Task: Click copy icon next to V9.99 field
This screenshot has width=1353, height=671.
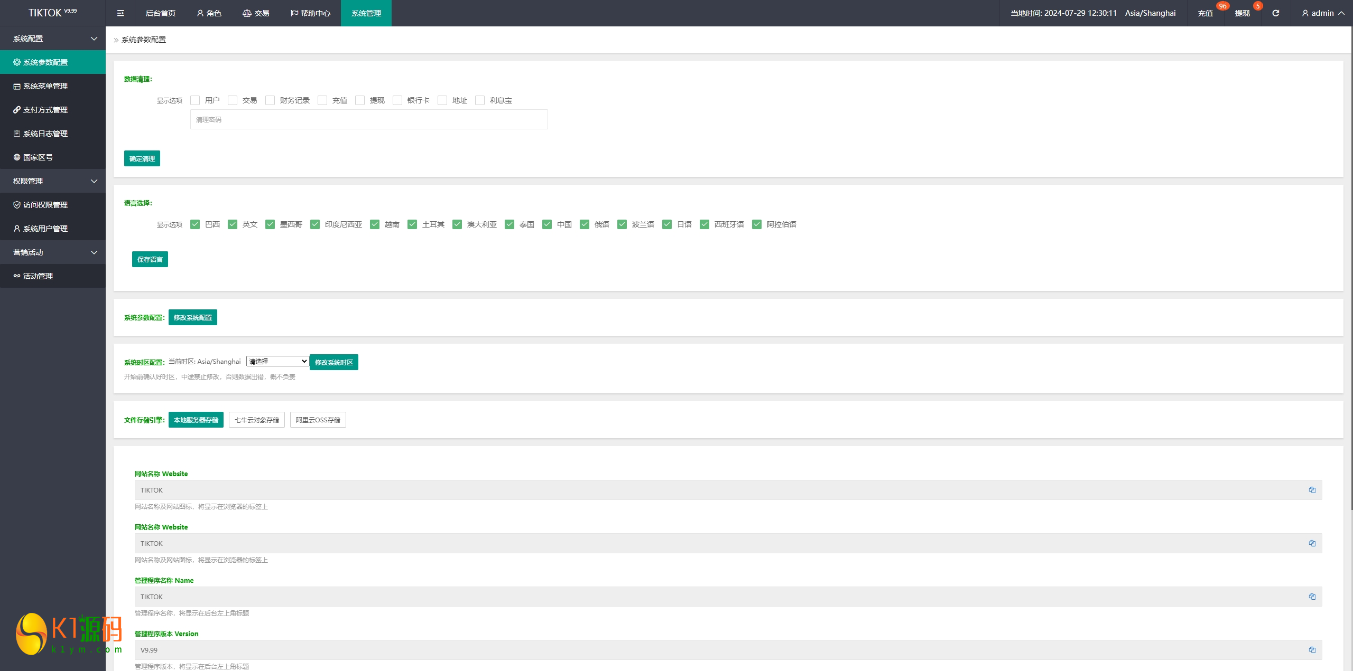Action: pyautogui.click(x=1312, y=650)
